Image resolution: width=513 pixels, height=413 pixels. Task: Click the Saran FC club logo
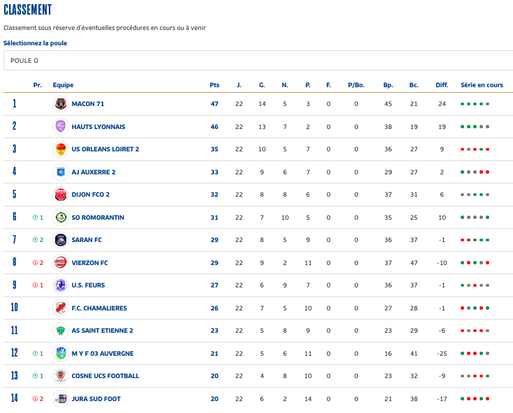click(61, 240)
